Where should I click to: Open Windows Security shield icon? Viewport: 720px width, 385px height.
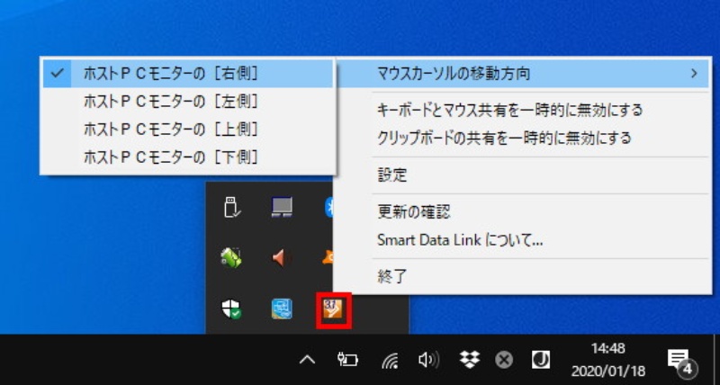[232, 309]
